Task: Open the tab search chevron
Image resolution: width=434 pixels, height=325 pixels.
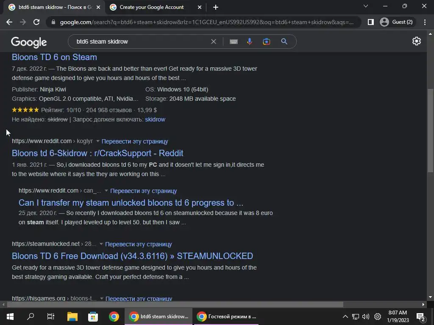Action: pos(366,6)
